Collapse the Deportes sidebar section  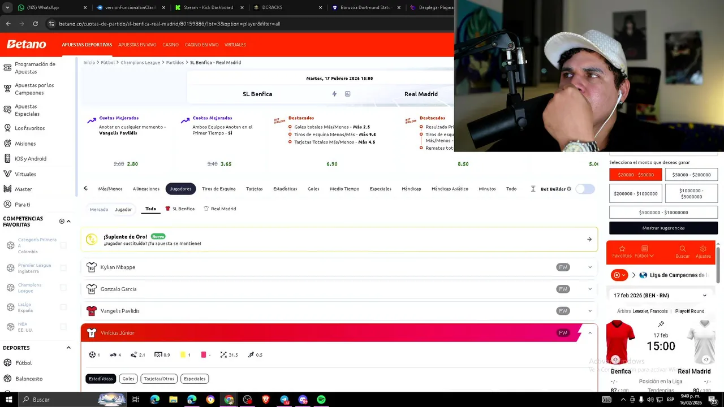click(x=68, y=348)
